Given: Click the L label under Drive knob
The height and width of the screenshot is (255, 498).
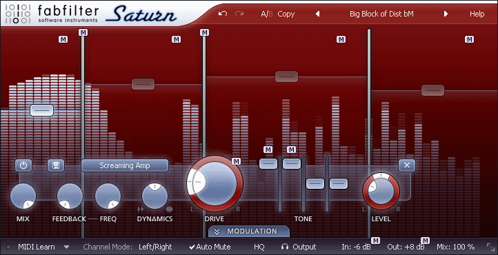Looking at the screenshot, I should tap(192, 209).
